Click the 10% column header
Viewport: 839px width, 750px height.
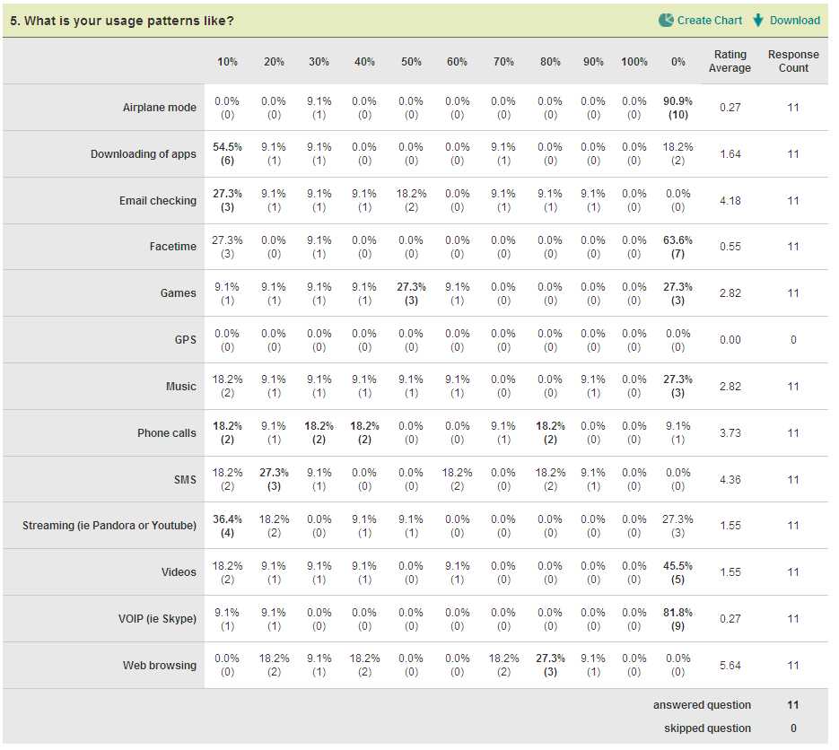tap(227, 62)
